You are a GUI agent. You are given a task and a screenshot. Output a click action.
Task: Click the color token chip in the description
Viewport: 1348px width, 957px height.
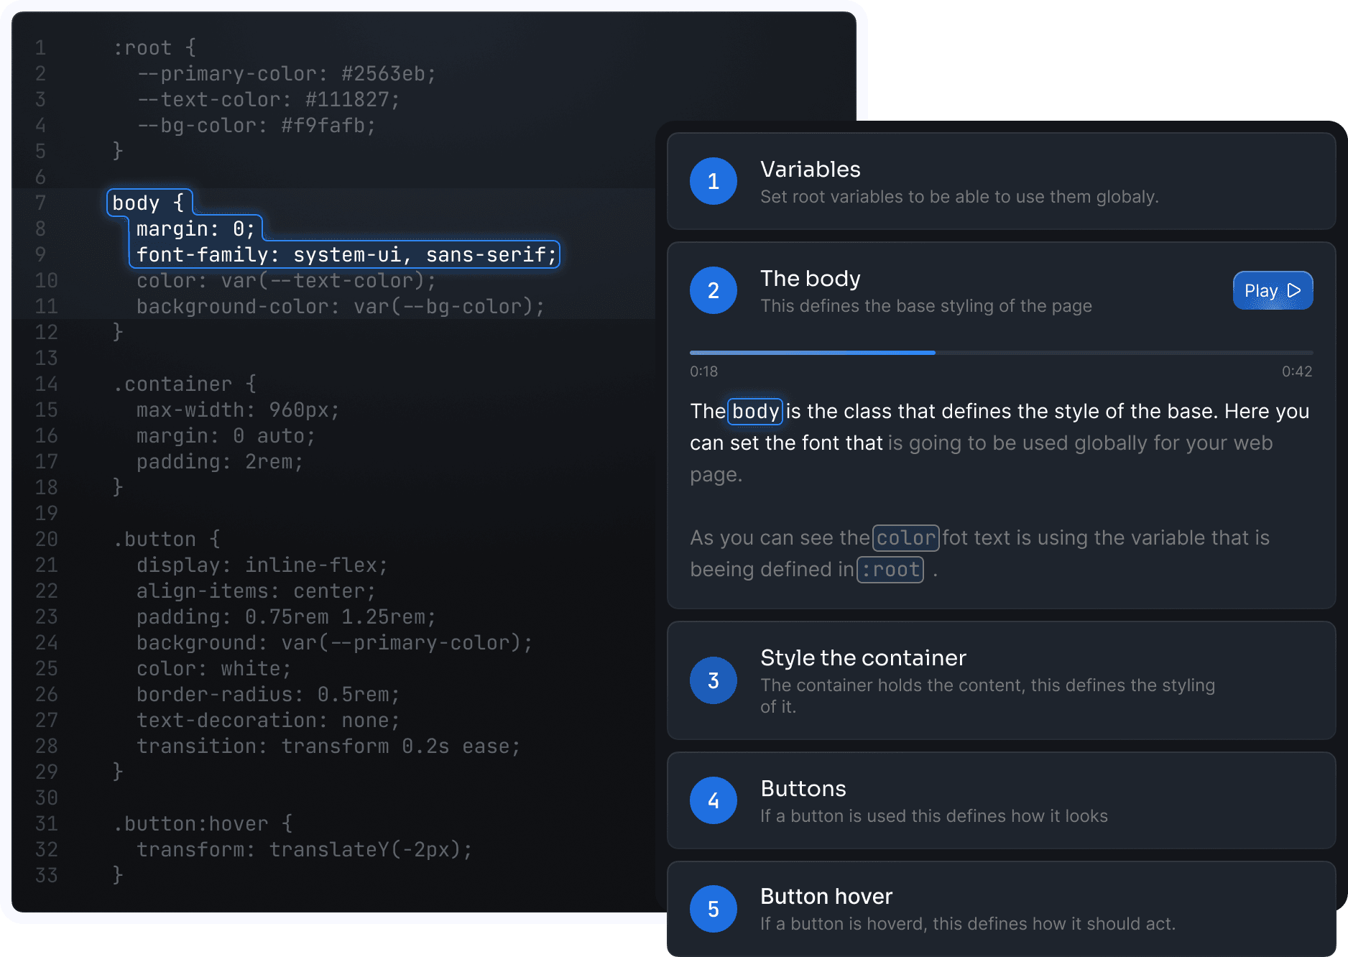(x=905, y=537)
